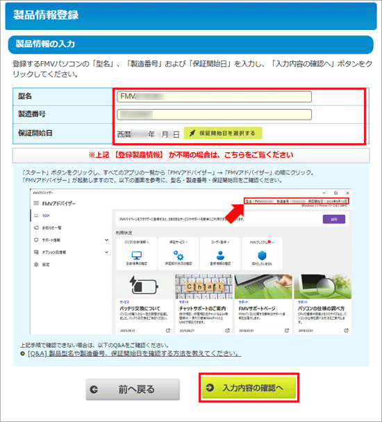Click the shield icon for FMVプレミアム
The image size is (382, 422).
point(262,255)
